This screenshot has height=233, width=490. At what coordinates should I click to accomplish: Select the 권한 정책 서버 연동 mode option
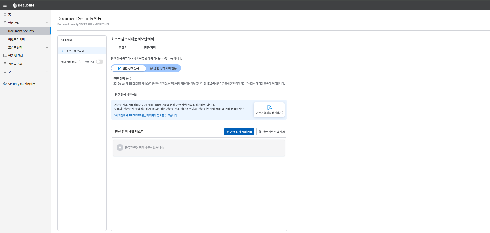(x=163, y=68)
